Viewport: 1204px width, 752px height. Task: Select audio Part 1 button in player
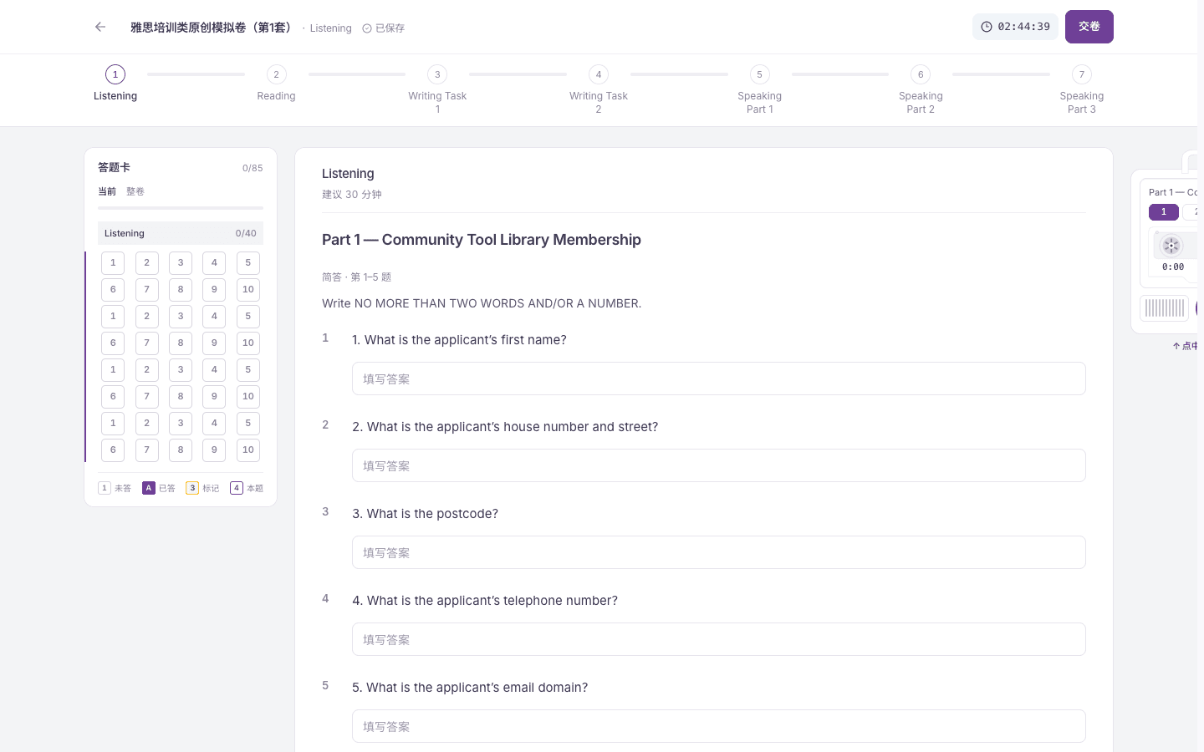coord(1163,212)
